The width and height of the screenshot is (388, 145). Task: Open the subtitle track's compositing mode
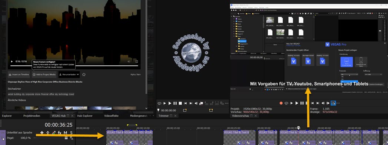tap(54, 132)
